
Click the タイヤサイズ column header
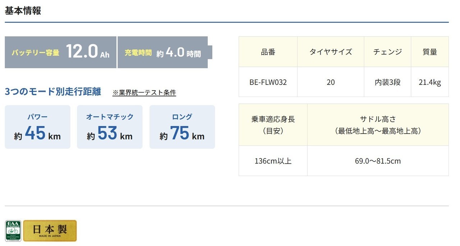coord(331,52)
